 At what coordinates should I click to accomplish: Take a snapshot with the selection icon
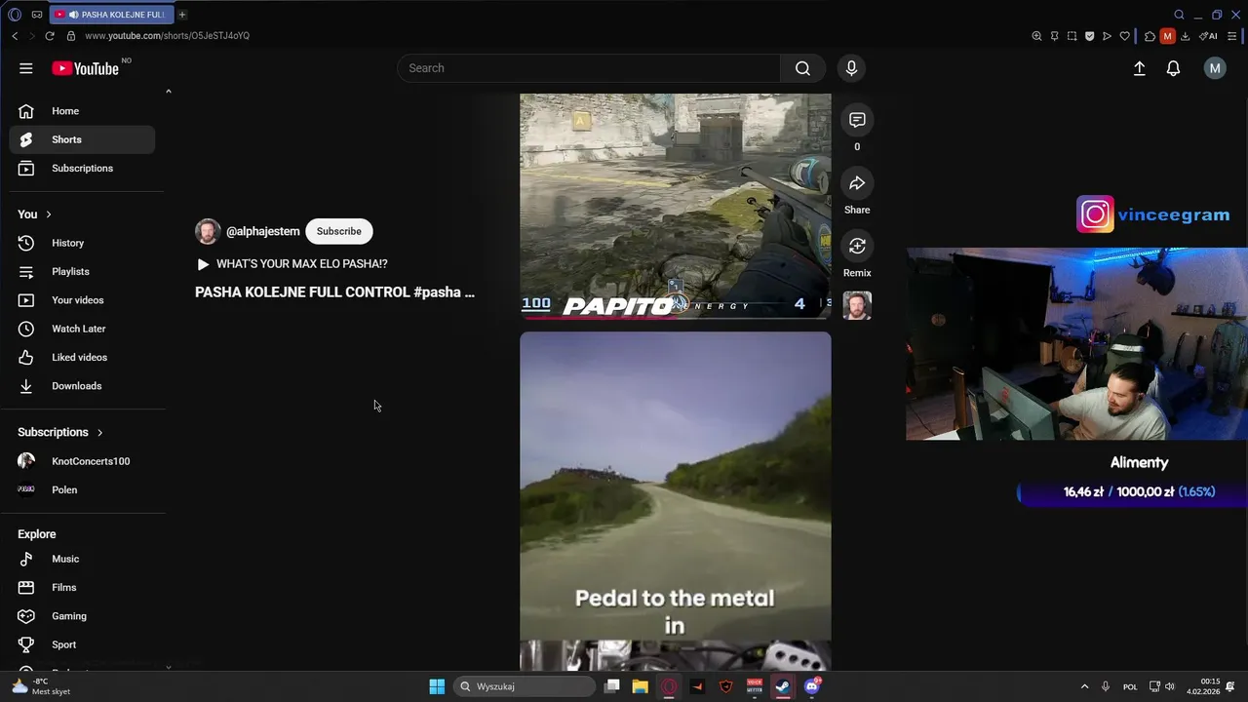(1072, 36)
